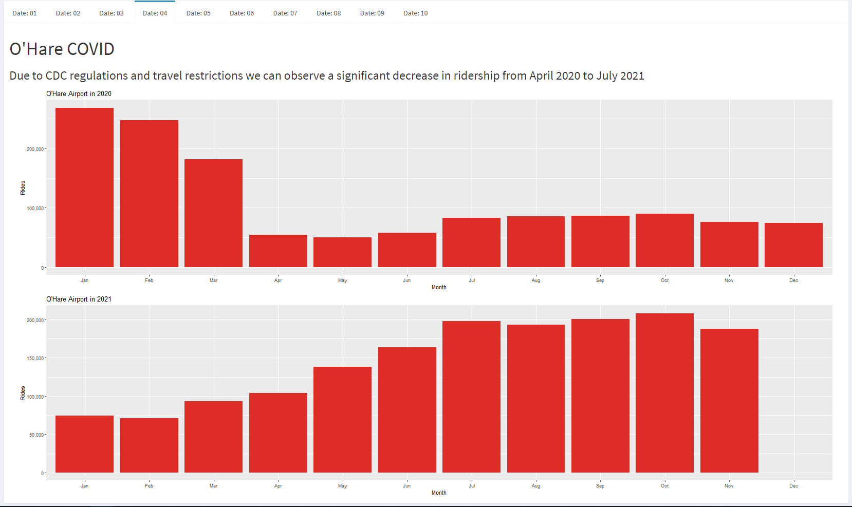
Task: Click the Sep x-axis label in 2020 chart
Action: point(600,280)
